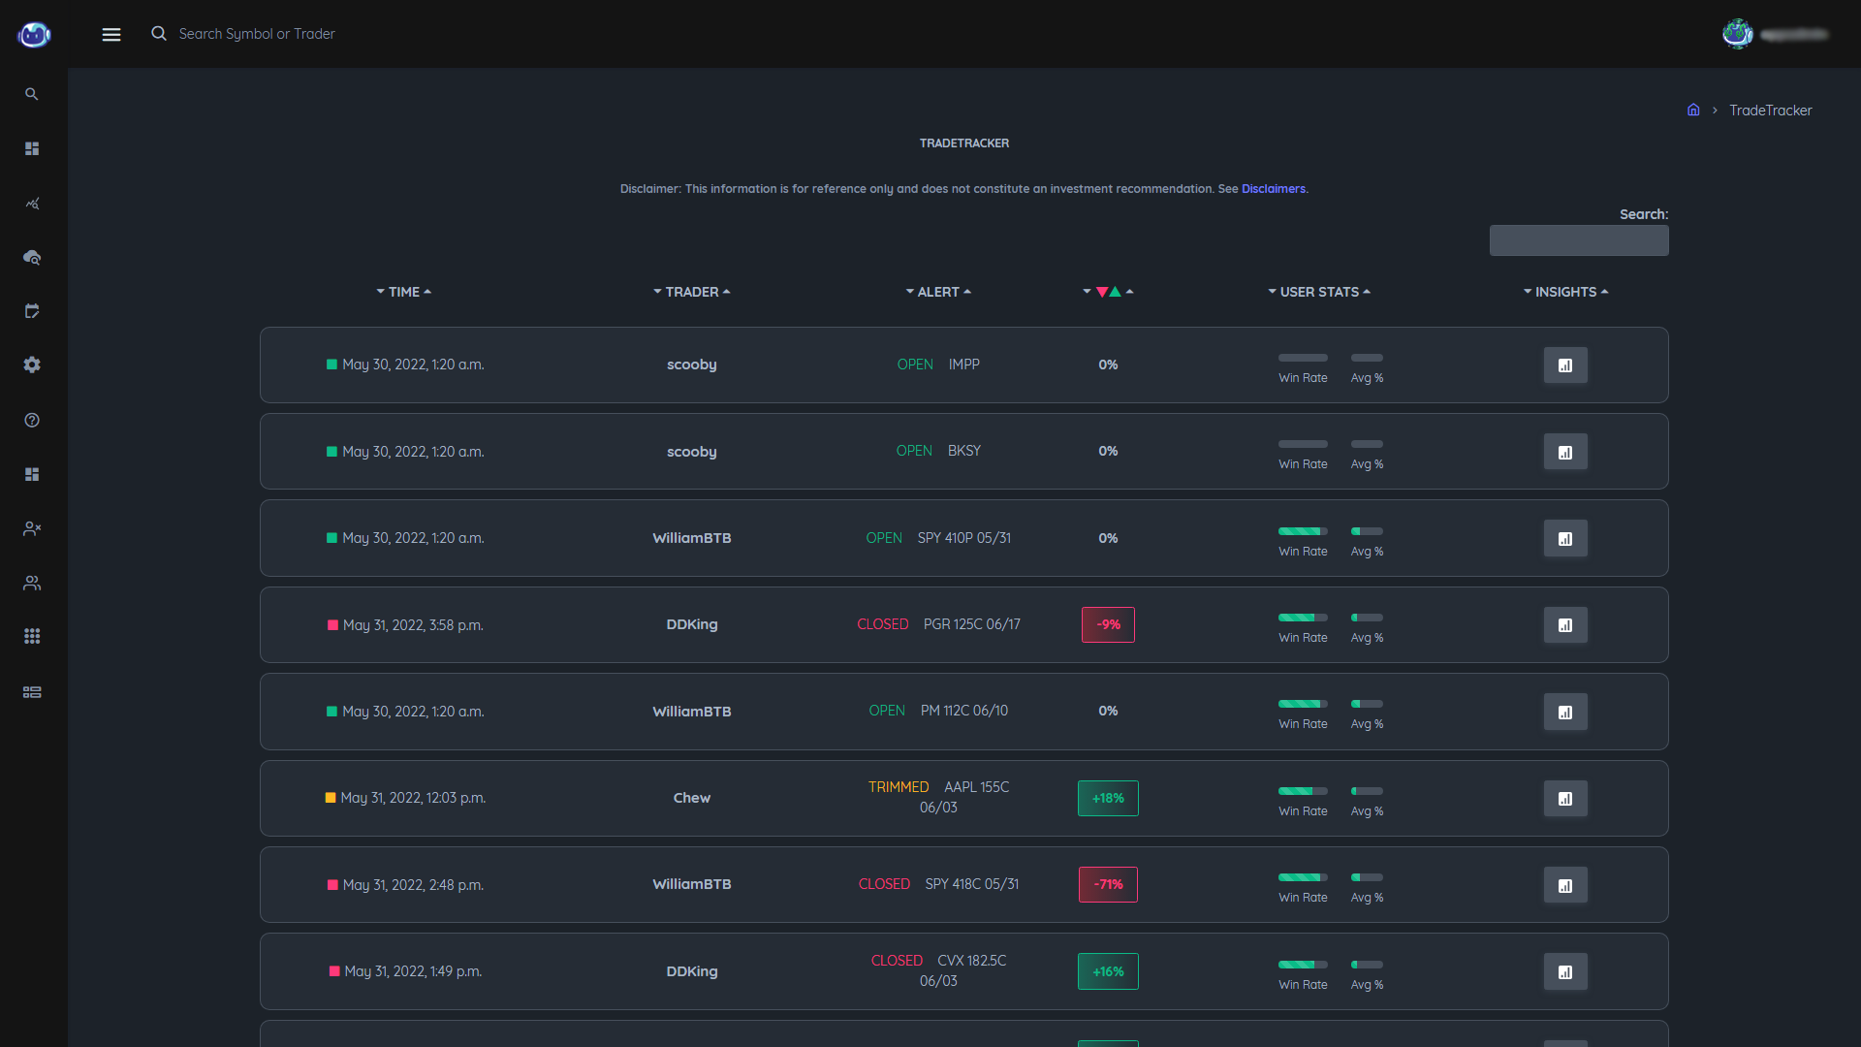This screenshot has height=1047, width=1861.
Task: Sort by the gain/loss triangles column
Action: 1108,292
